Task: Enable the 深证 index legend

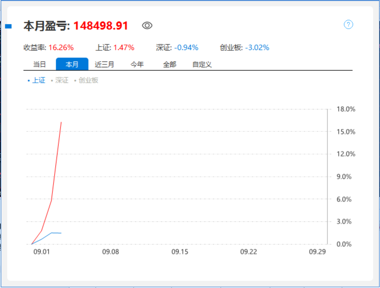Action: [60, 80]
